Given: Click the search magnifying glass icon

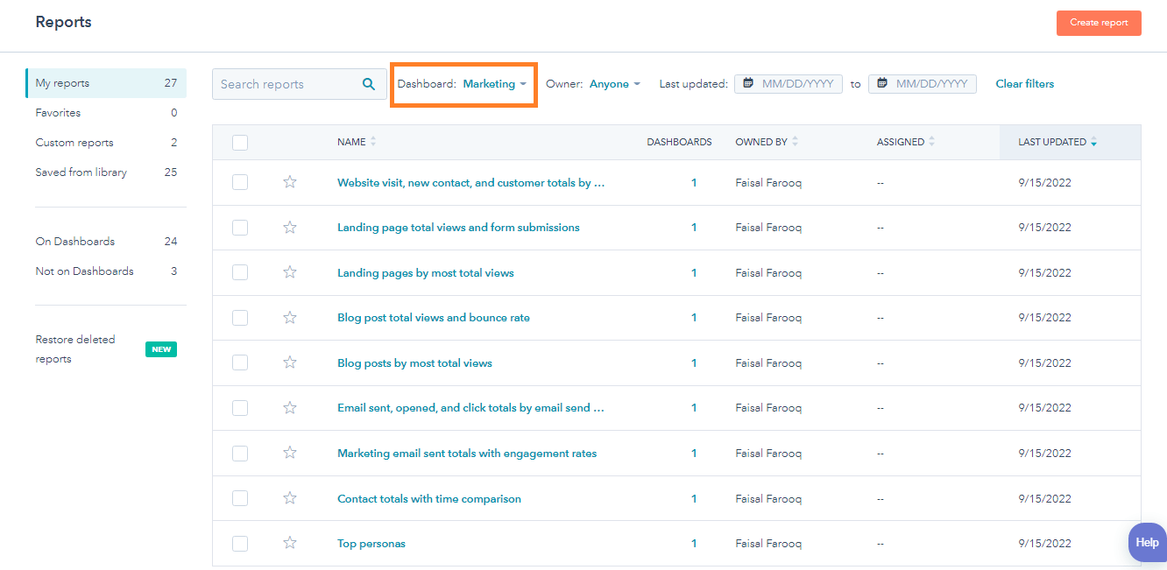Looking at the screenshot, I should (x=368, y=83).
